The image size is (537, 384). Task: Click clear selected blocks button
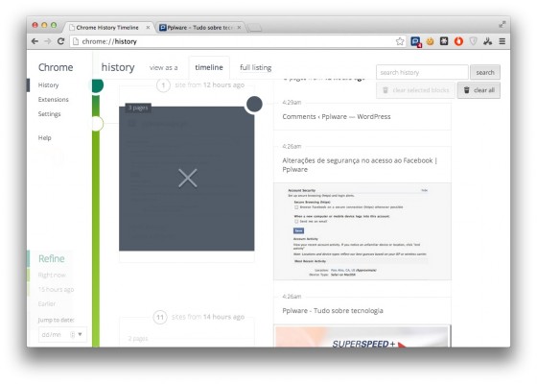[x=416, y=90]
